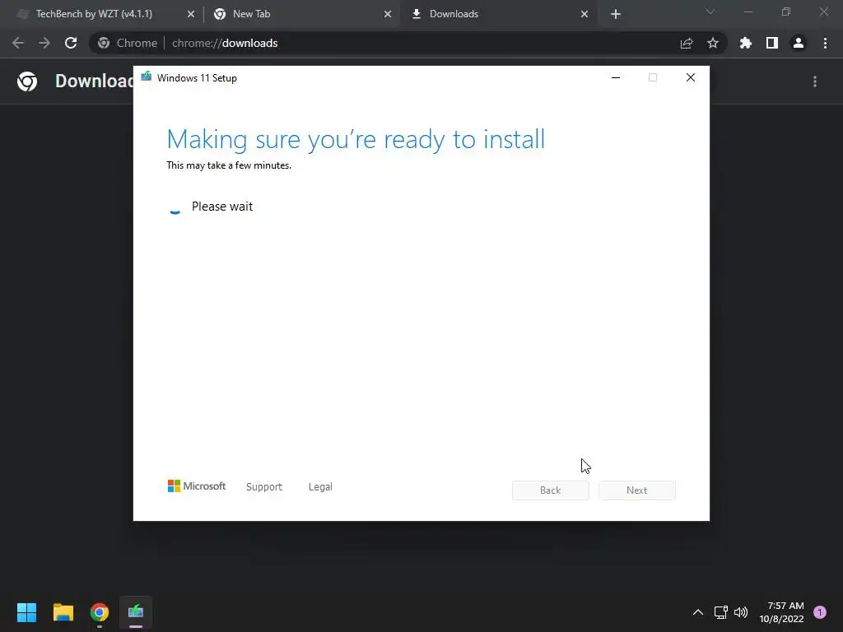Close the Windows 11 Setup window
843x632 pixels.
coord(691,78)
